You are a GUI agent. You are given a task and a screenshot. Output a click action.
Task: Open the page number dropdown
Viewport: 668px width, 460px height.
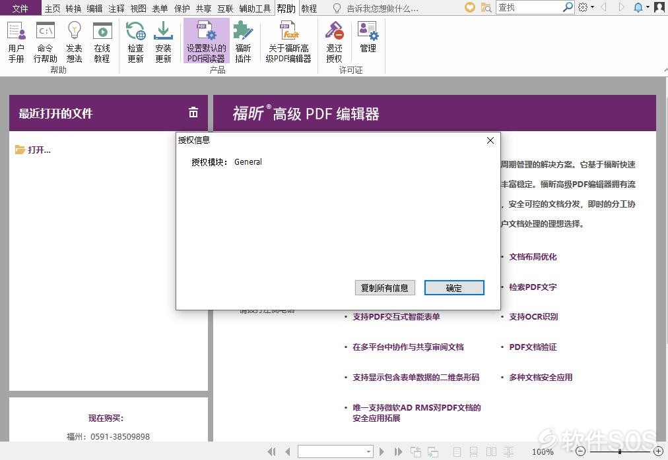coord(369,451)
